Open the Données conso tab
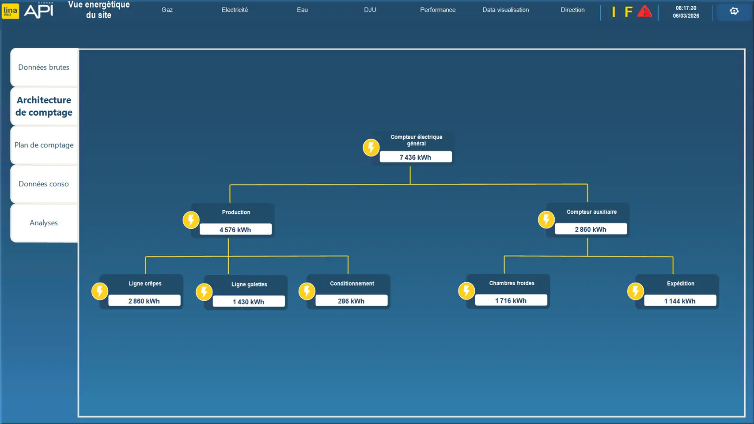Image resolution: width=754 pixels, height=424 pixels. tap(44, 184)
